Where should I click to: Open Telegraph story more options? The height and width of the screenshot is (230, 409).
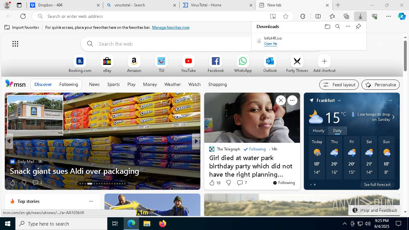tap(292, 100)
